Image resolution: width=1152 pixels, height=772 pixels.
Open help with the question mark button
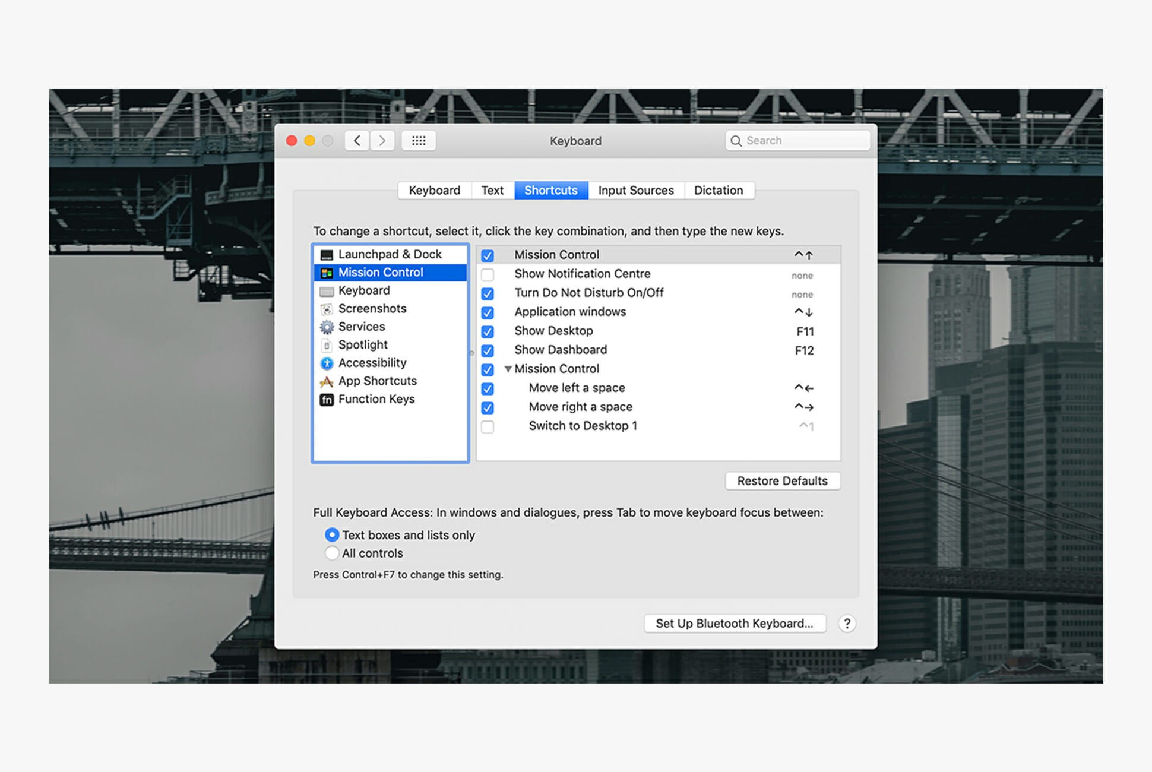tap(847, 624)
